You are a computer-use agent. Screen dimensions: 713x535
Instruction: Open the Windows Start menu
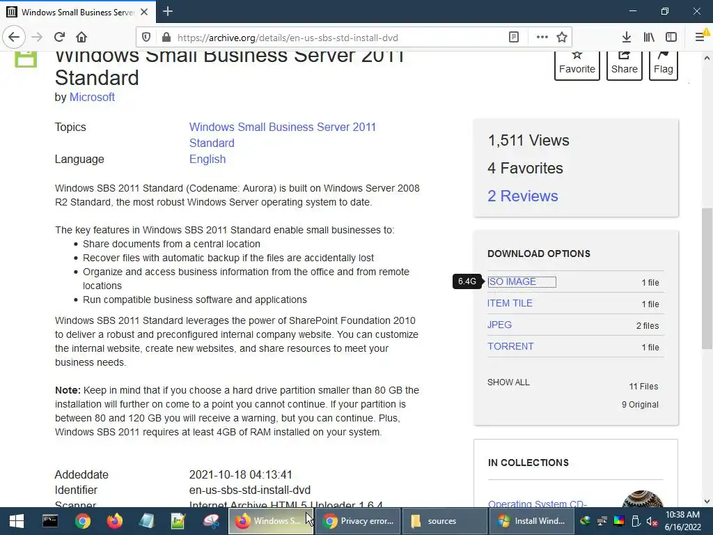point(17,521)
